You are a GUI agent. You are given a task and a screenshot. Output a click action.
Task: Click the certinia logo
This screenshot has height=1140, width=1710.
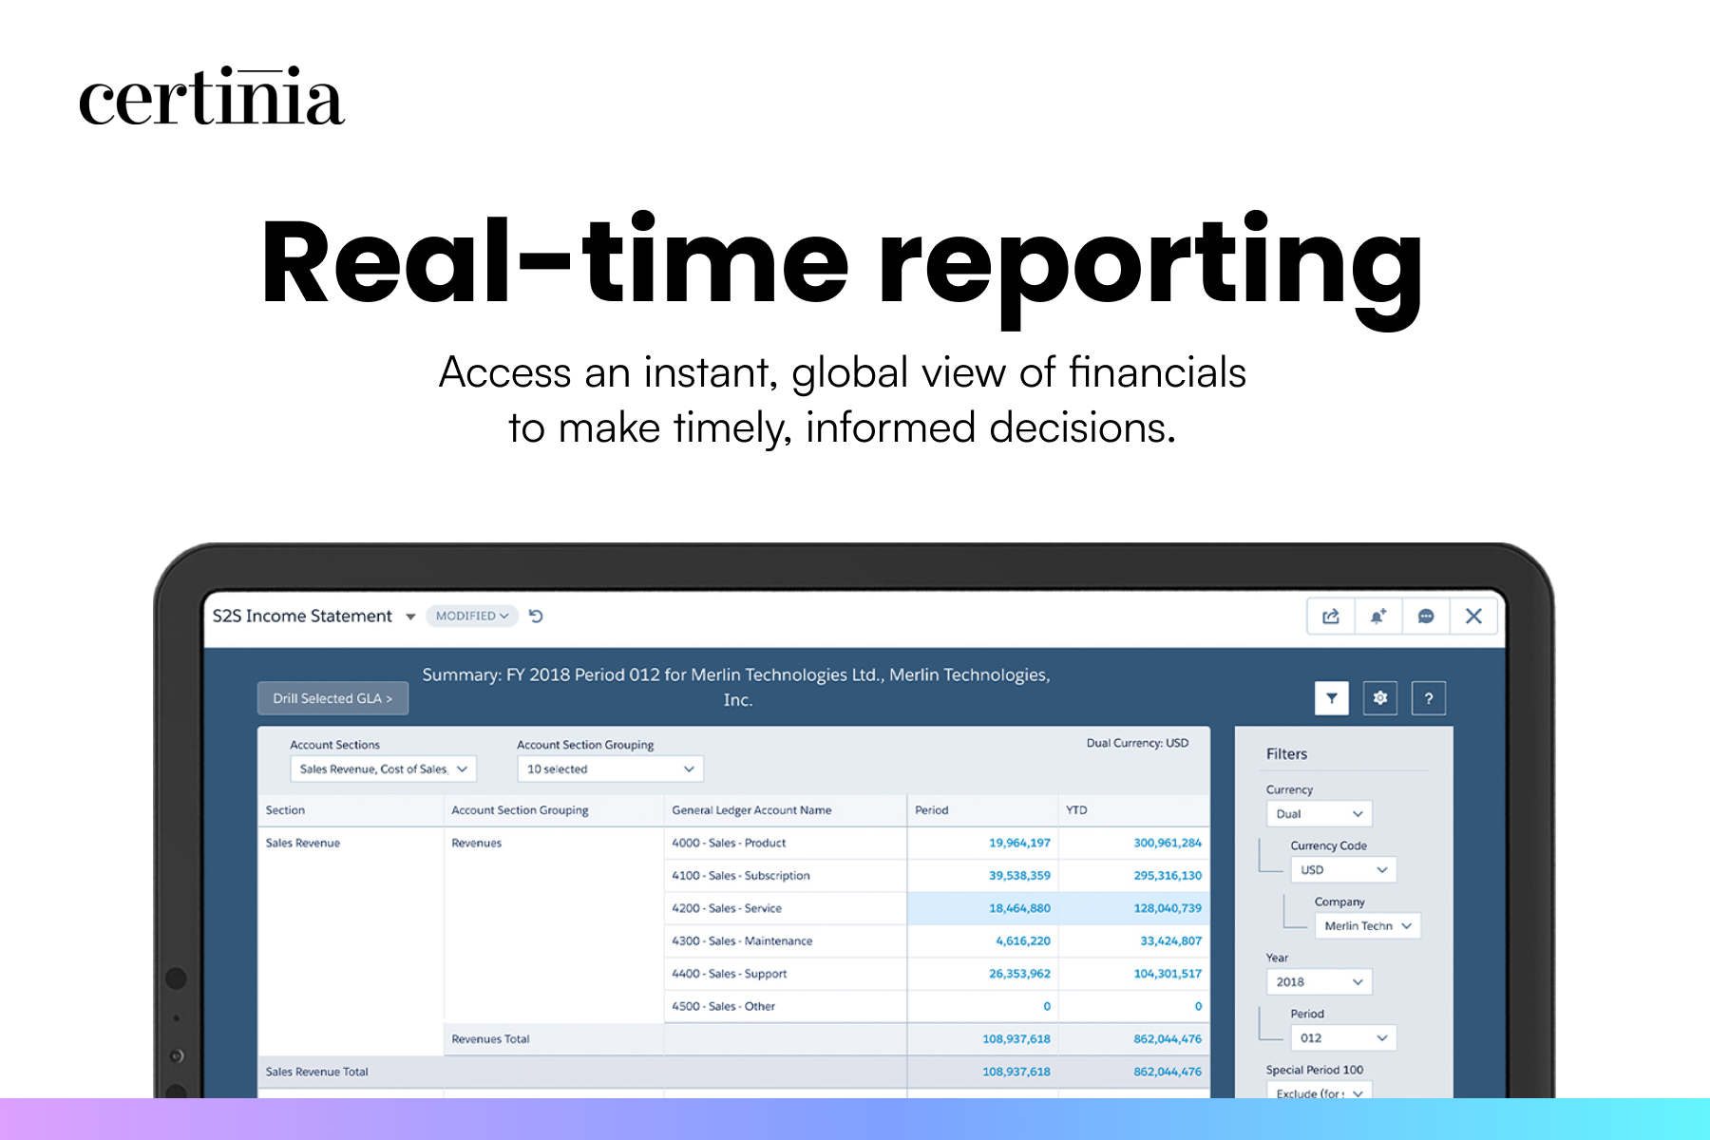pyautogui.click(x=211, y=97)
